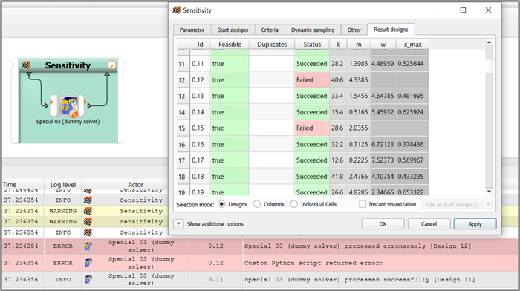
Task: Click Succeeded status cell for design 0.11
Action: (312, 64)
